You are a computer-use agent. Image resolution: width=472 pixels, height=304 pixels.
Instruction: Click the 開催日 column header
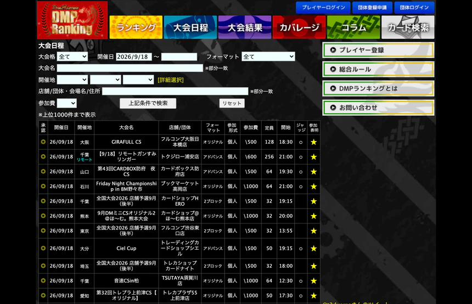[61, 127]
